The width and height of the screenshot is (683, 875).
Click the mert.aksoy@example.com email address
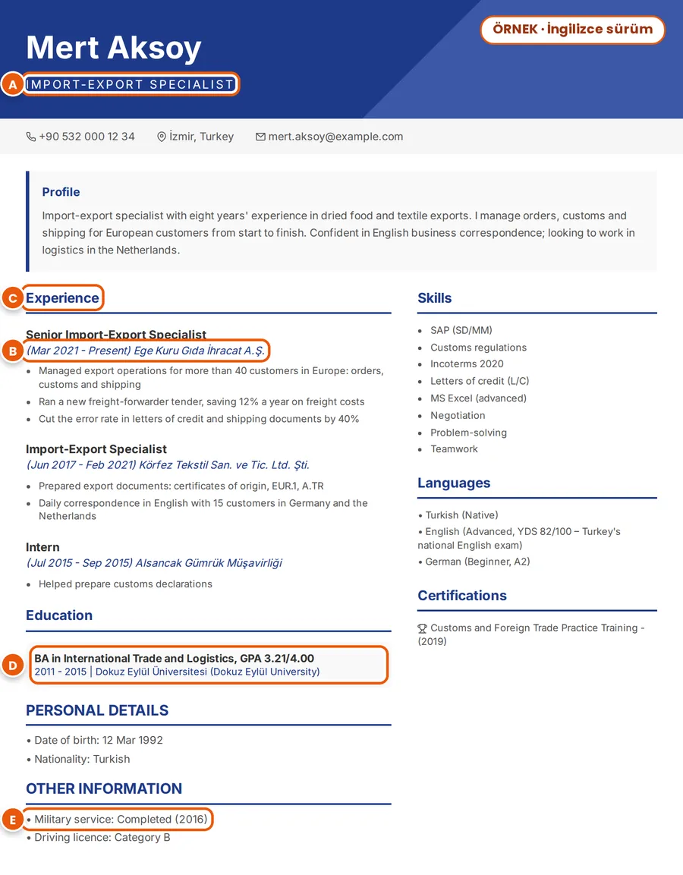click(x=335, y=137)
